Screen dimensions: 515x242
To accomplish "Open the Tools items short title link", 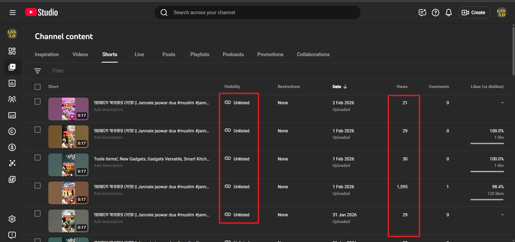I will click(151, 159).
